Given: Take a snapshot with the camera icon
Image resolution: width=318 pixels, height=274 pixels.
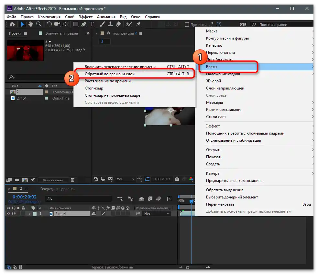Looking at the screenshot, I should (177, 179).
